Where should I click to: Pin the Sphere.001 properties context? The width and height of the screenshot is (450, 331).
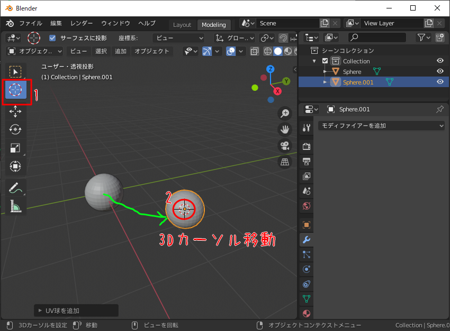(x=439, y=109)
